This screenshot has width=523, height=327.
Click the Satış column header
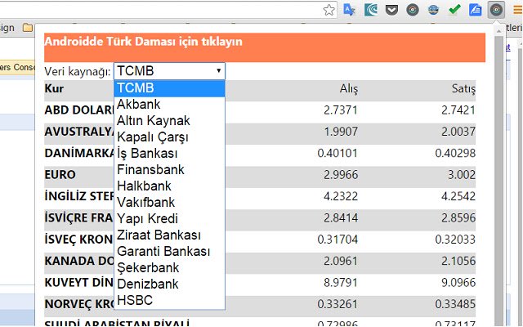point(463,89)
